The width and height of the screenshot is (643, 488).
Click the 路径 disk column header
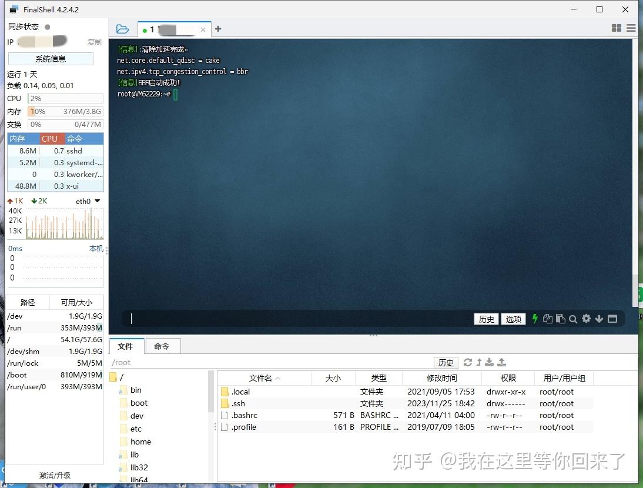pyautogui.click(x=28, y=303)
